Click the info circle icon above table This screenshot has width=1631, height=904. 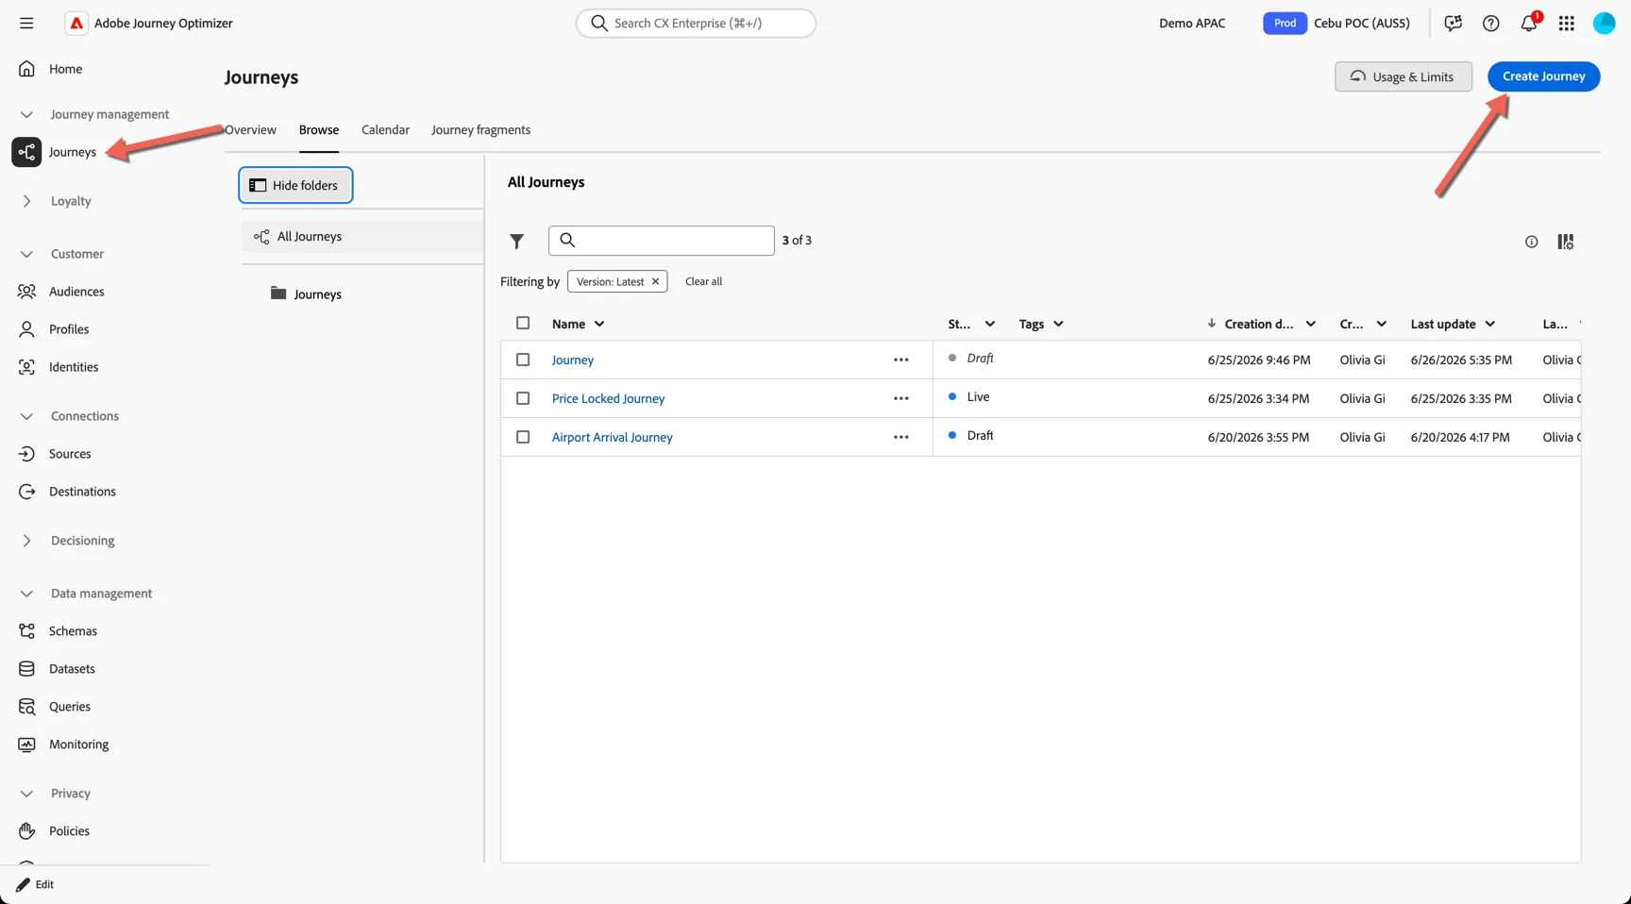(x=1531, y=243)
